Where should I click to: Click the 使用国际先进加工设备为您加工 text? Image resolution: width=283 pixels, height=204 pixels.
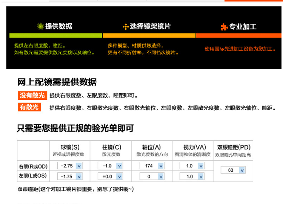pos(240,49)
